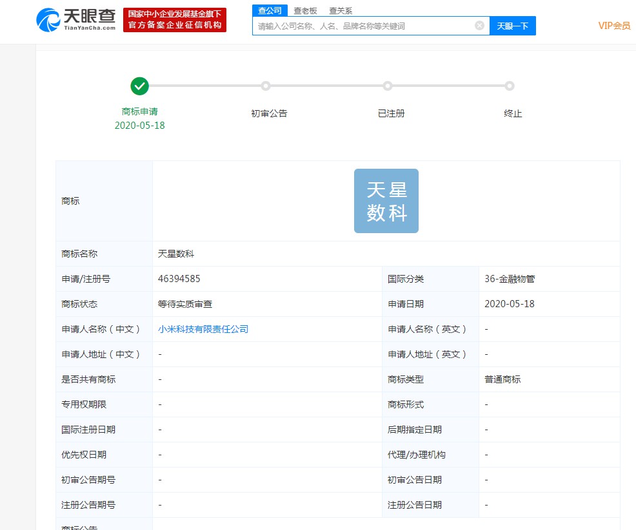Select trademark type 普通商标
Image resolution: width=636 pixels, height=530 pixels.
point(502,379)
